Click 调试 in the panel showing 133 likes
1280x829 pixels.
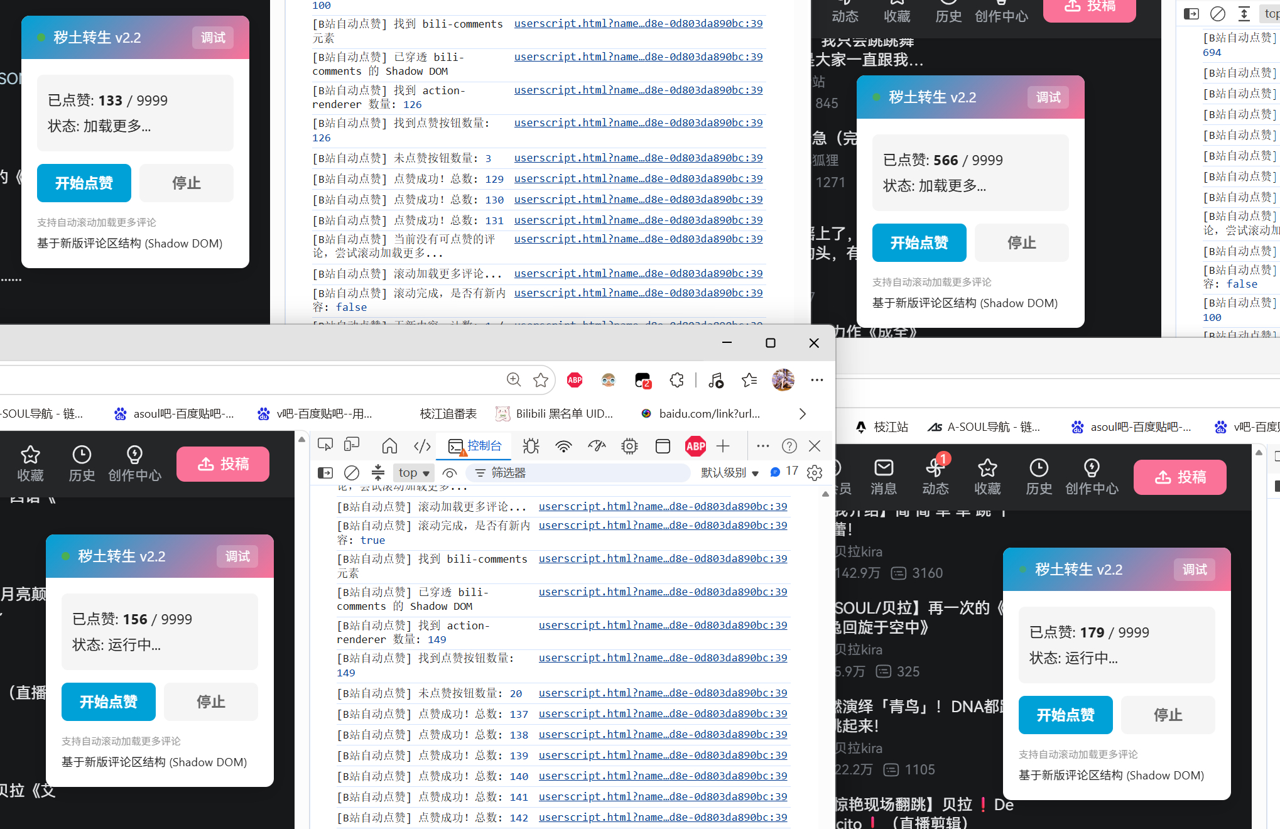click(x=213, y=38)
